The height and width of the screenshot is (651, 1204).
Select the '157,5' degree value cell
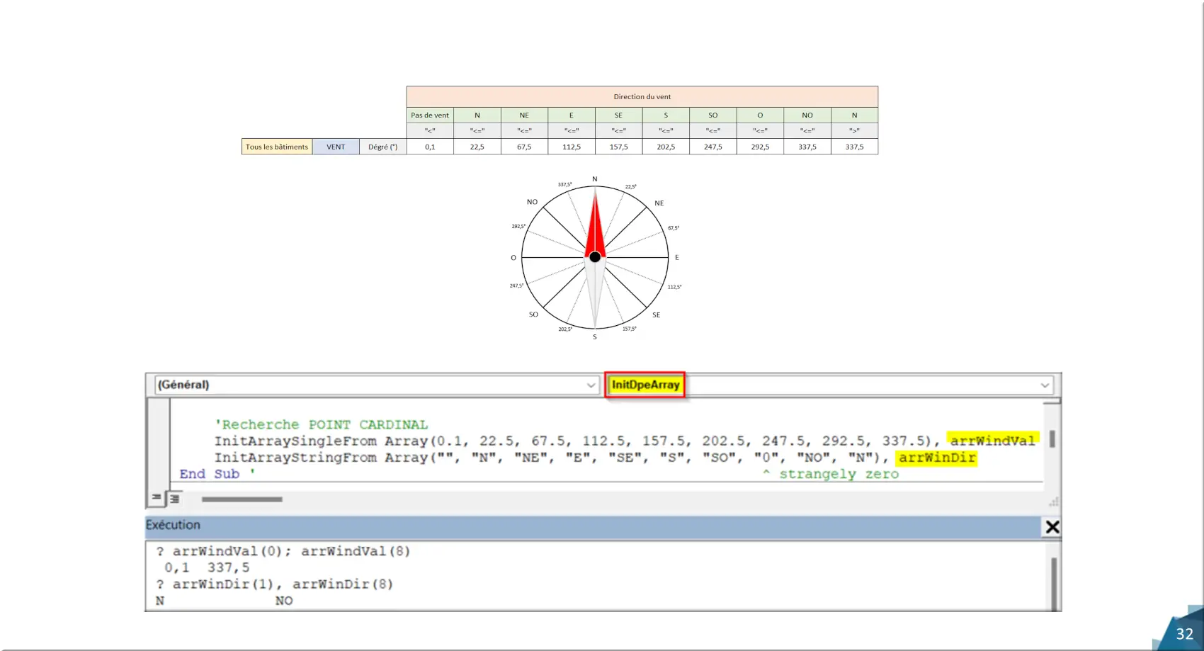pyautogui.click(x=618, y=147)
